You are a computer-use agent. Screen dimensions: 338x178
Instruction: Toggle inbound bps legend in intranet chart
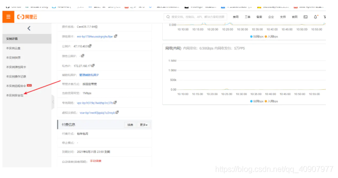click(271, 101)
